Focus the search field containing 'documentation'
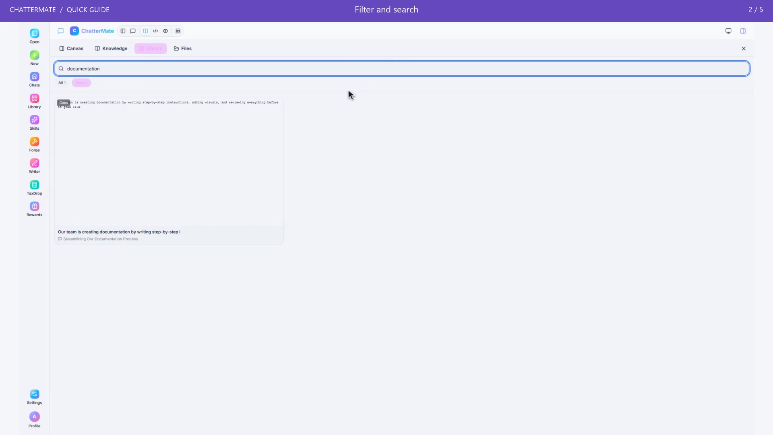Image resolution: width=773 pixels, height=435 pixels. click(x=402, y=68)
